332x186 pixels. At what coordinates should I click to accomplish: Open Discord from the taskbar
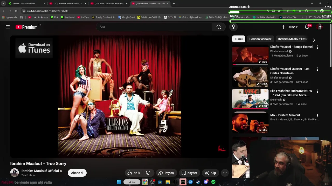pyautogui.click(x=206, y=182)
